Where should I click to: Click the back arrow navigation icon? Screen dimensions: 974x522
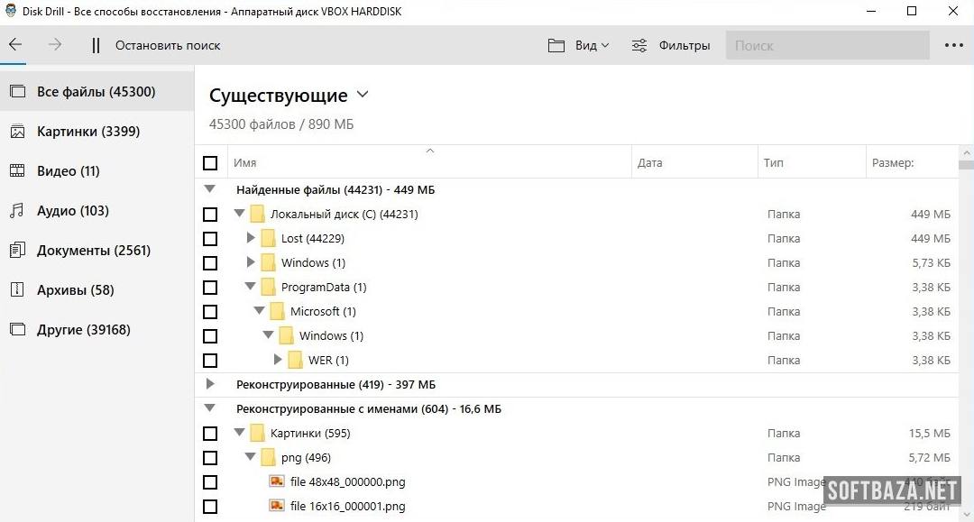[15, 45]
